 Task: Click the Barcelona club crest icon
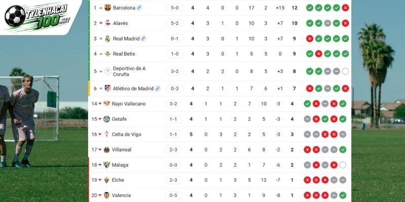108,8
